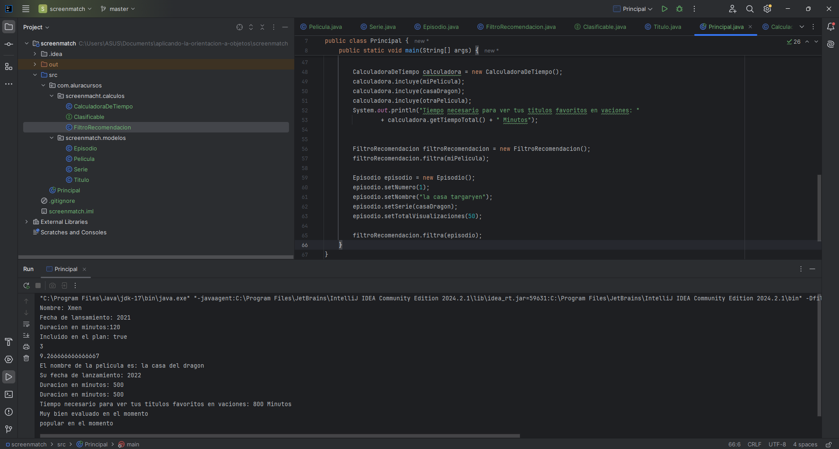Click the 4 spaces indent widget
Screen dimensions: 839x449
point(805,444)
